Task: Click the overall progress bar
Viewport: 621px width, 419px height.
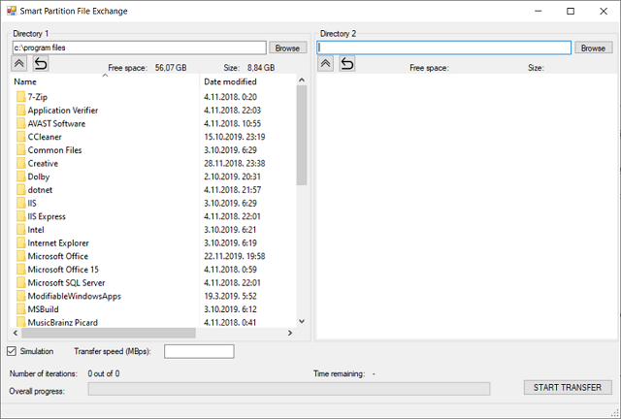Action: tap(289, 389)
